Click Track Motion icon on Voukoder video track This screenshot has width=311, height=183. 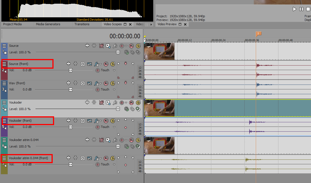[108, 102]
